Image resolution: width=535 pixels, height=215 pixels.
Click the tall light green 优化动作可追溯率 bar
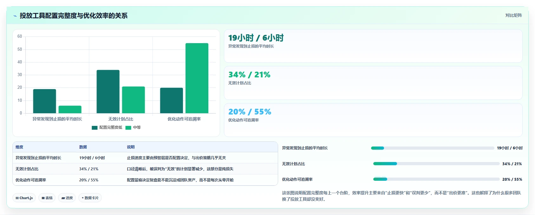pyautogui.click(x=197, y=78)
